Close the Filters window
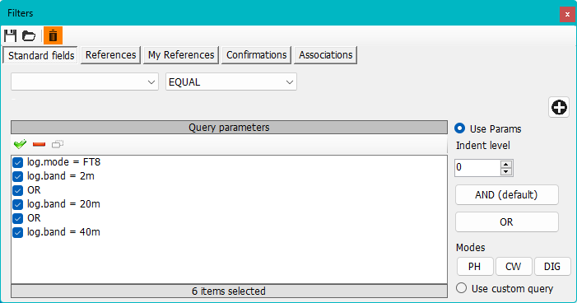 (567, 14)
